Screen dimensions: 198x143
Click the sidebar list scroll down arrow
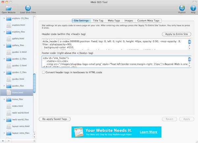[x=34, y=137]
